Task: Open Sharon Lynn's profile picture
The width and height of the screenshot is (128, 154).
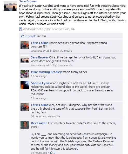Action: (x=25, y=85)
